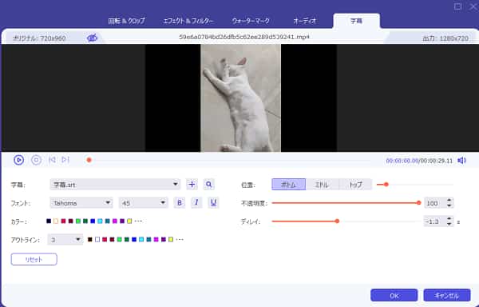This screenshot has height=307, width=479.
Task: Pick white font color swatch
Action: coord(56,221)
